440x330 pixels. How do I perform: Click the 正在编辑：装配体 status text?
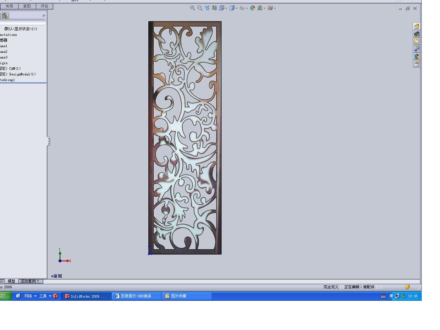coord(359,287)
